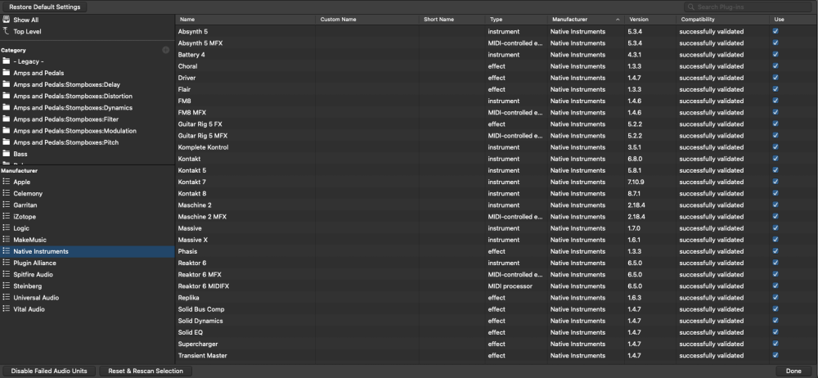Viewport: 818px width, 378px height.
Task: Click the Amps and Pedals folder icon
Action: coord(7,73)
